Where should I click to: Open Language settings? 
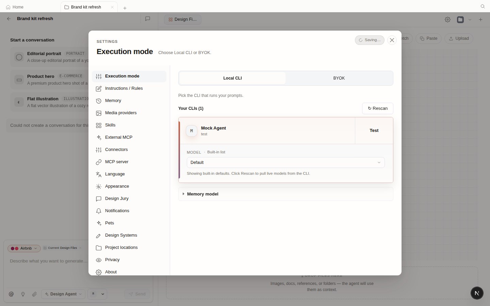(129, 174)
